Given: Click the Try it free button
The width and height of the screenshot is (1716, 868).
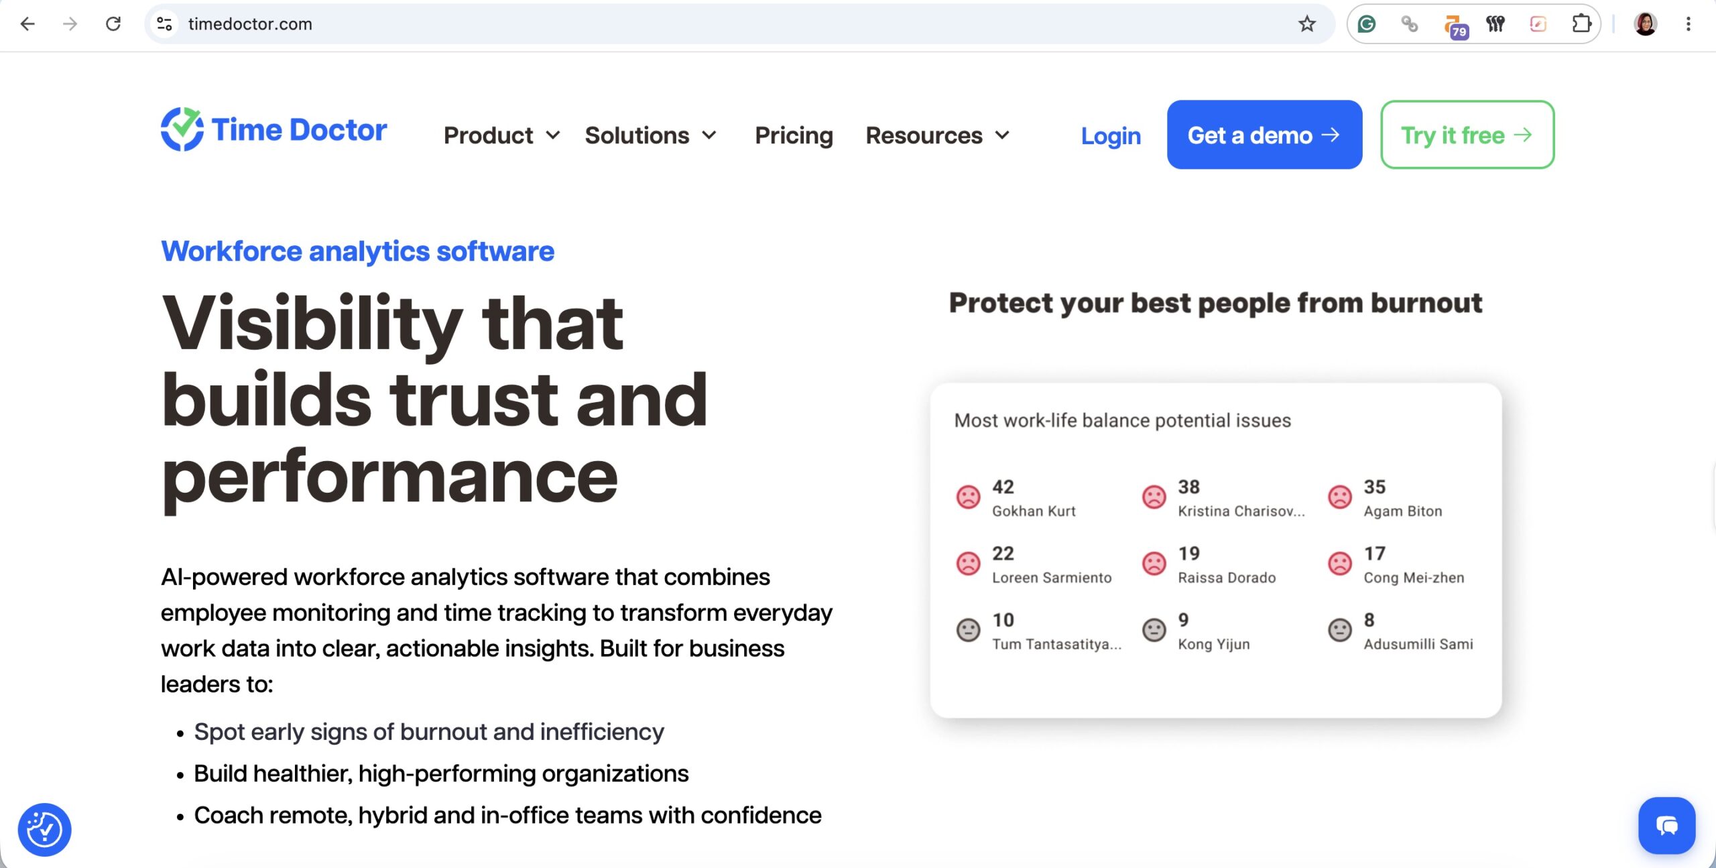Looking at the screenshot, I should [x=1467, y=135].
